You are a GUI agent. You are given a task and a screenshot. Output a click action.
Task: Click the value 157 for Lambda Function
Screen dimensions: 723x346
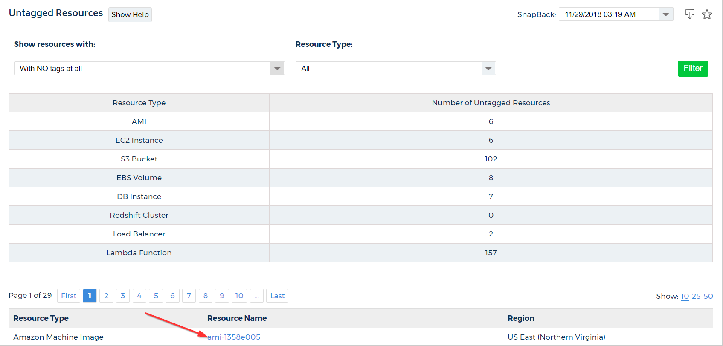[x=491, y=253]
